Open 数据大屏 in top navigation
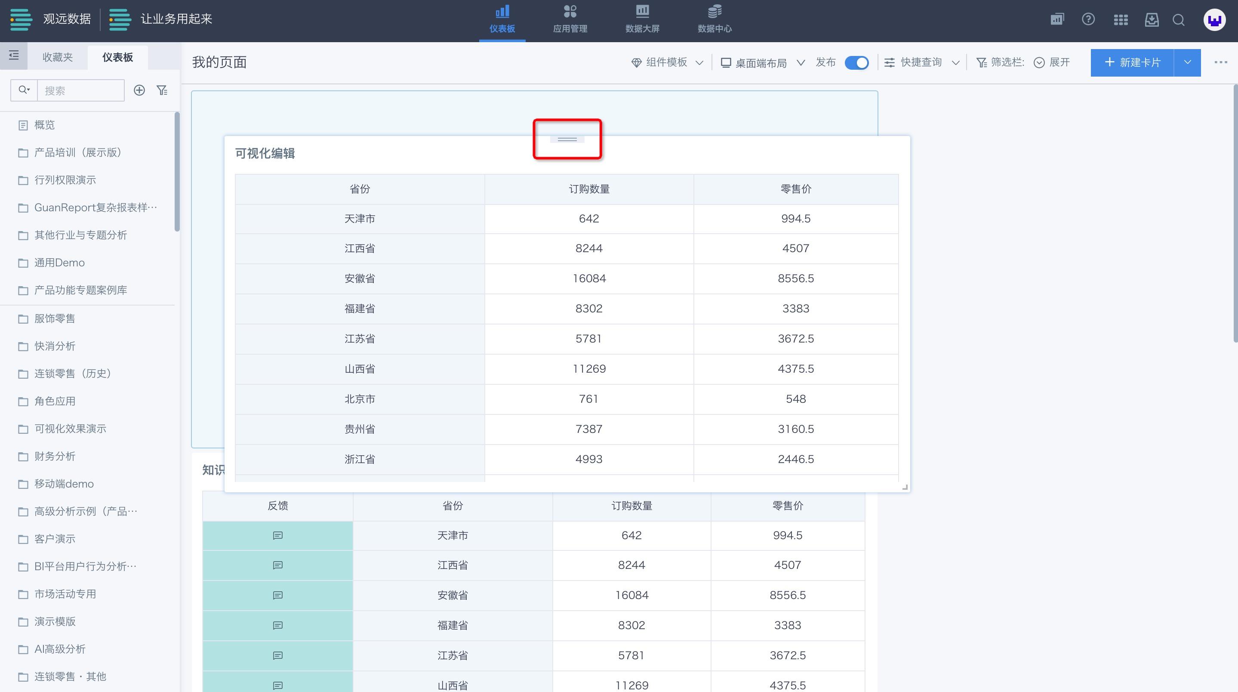 [642, 20]
